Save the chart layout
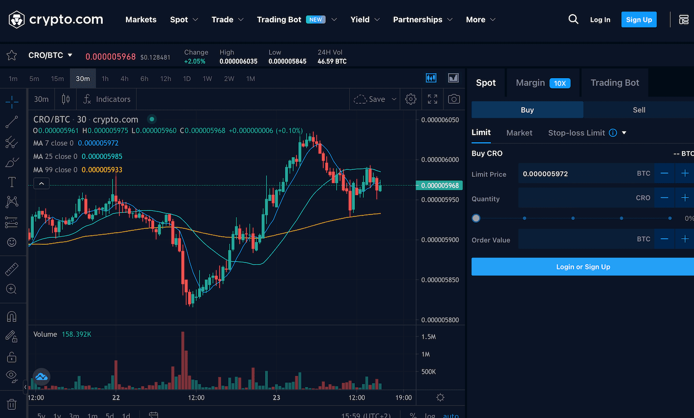Screen dimensions: 694x418 [x=370, y=99]
